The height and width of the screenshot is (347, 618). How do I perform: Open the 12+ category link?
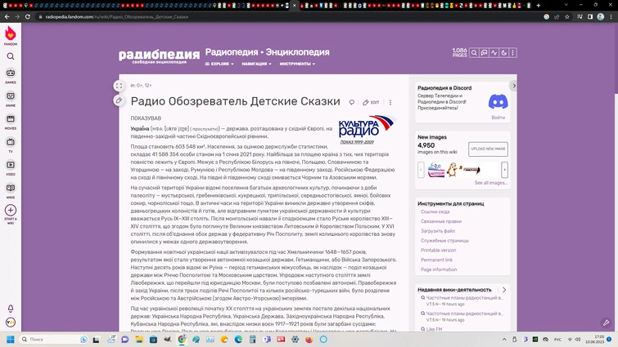pos(148,85)
